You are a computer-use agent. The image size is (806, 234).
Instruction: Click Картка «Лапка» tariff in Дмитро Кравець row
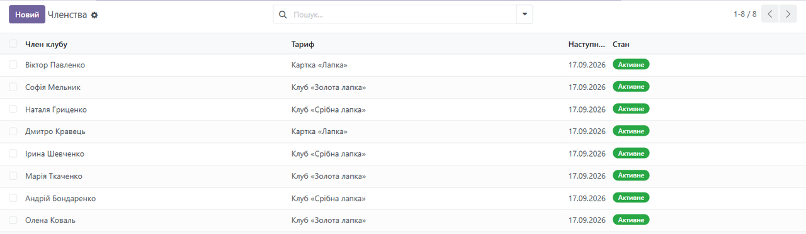(x=319, y=131)
